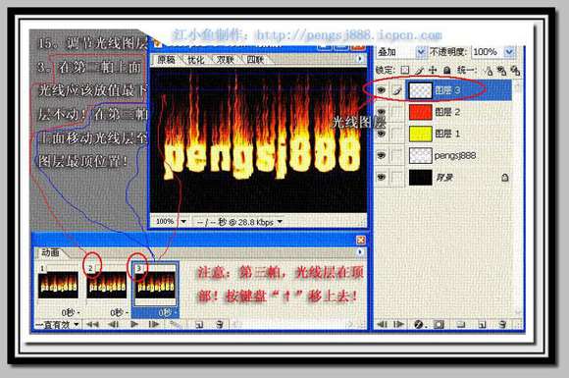569x378 pixels.
Task: Add a layer style effect
Action: click(418, 324)
